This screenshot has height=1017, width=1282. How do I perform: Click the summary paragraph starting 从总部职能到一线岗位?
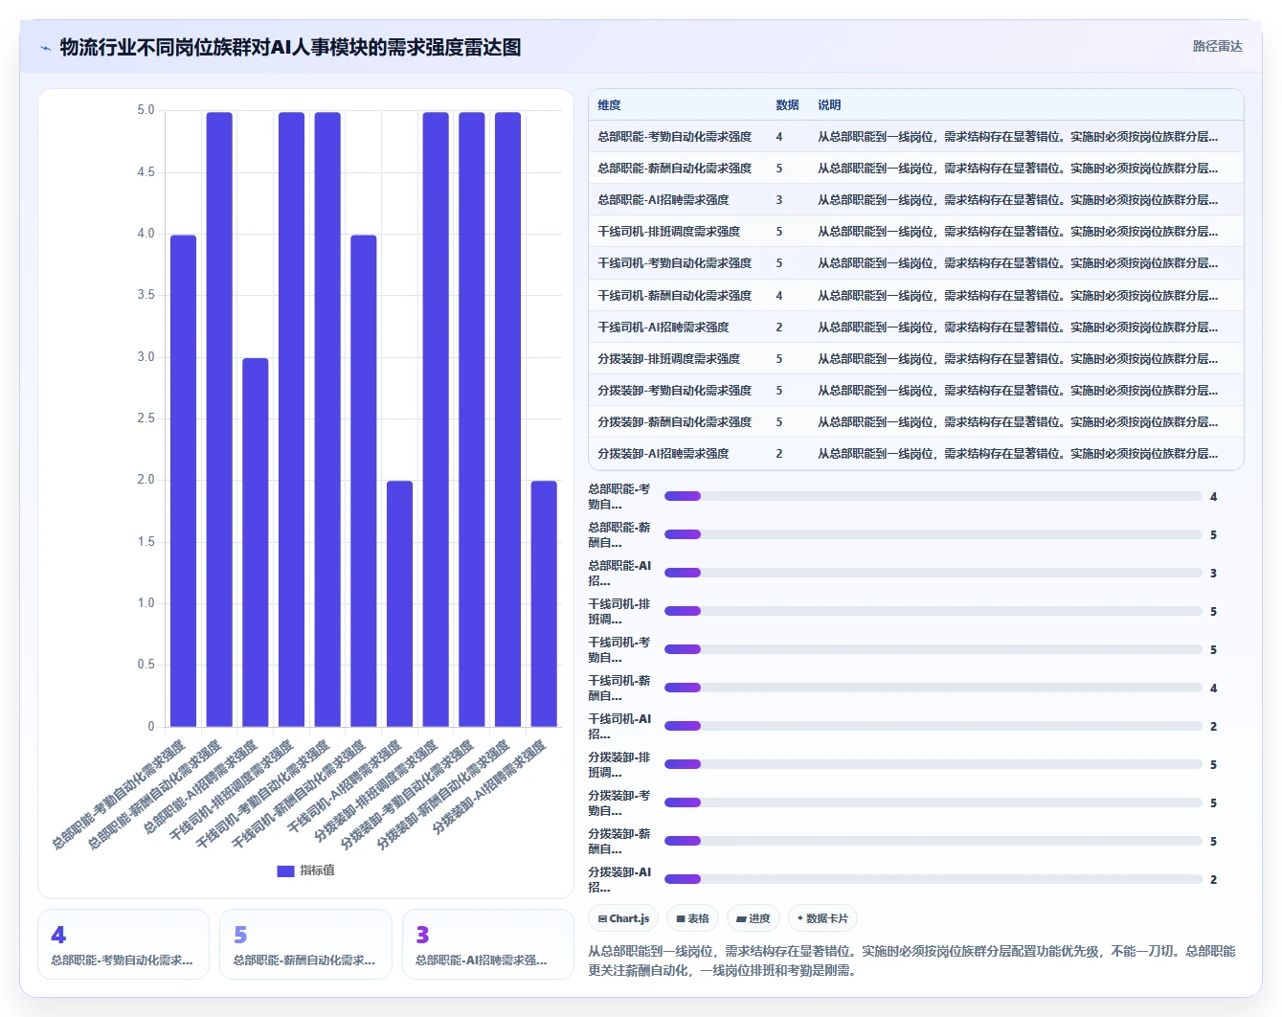911,960
